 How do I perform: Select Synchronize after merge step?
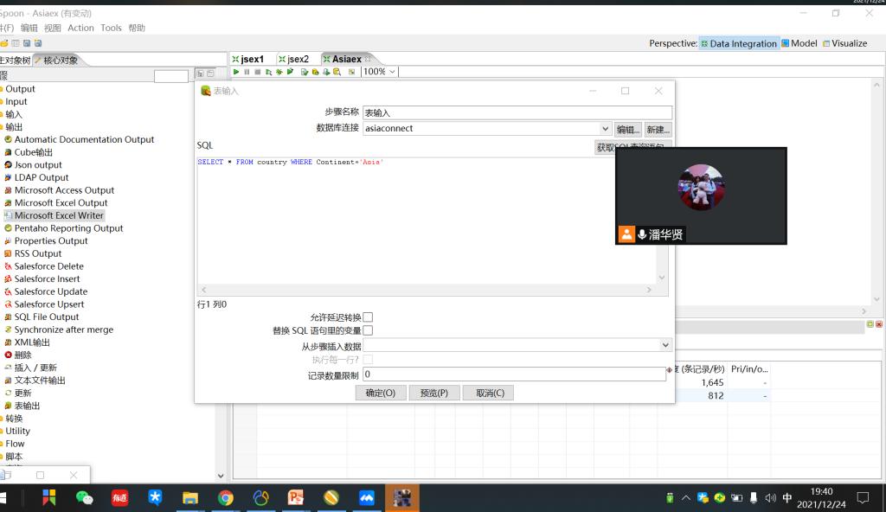(63, 330)
